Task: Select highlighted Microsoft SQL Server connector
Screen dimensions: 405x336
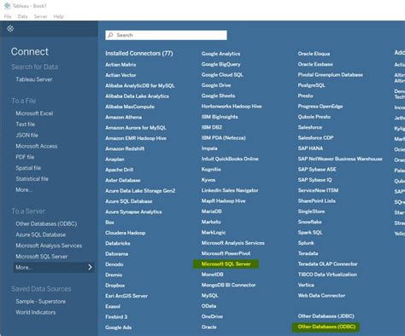Action: (226, 264)
